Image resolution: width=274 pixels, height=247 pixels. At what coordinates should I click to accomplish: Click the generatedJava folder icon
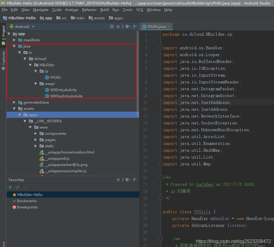(20, 102)
